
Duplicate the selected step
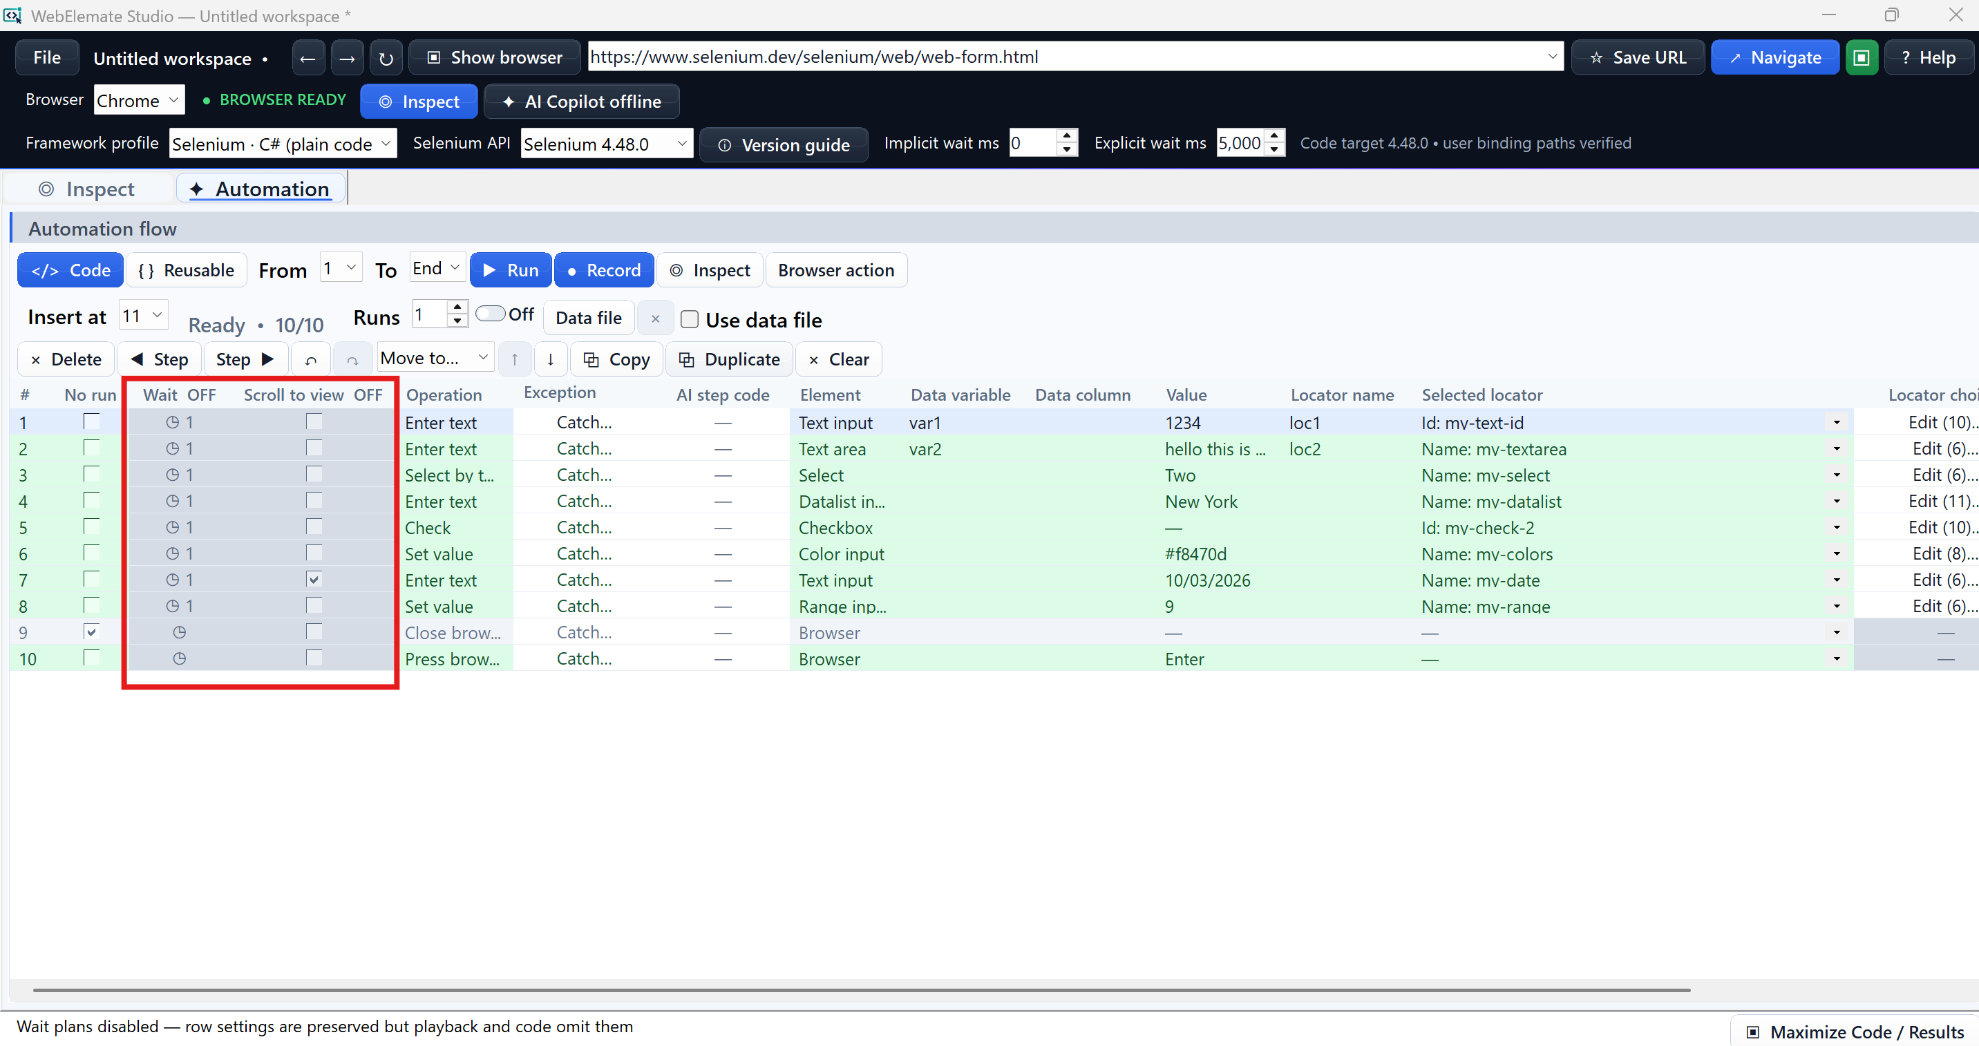coord(730,359)
